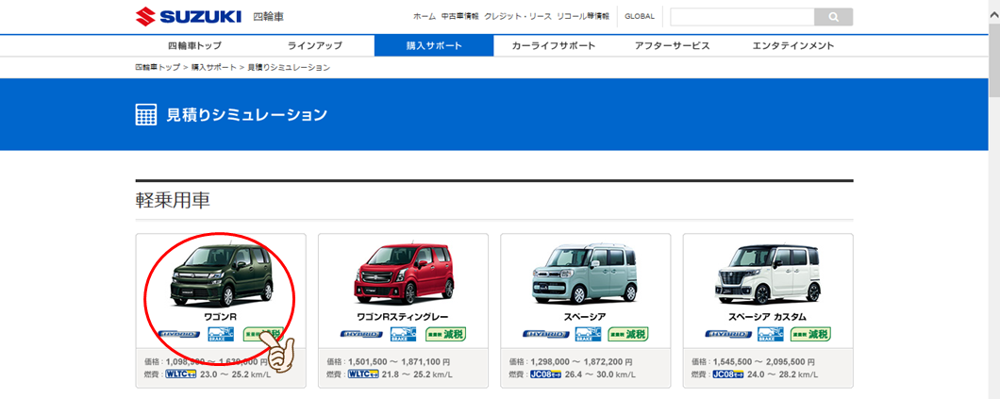Select the green ワゴンR car image
Screen dimensions: 1000x399
(222, 274)
